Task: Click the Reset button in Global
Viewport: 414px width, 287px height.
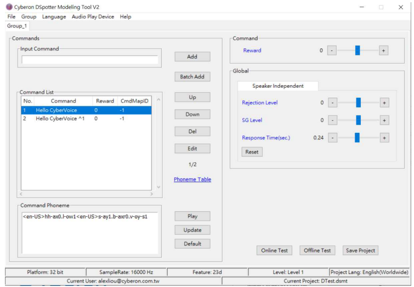Action: click(x=252, y=152)
